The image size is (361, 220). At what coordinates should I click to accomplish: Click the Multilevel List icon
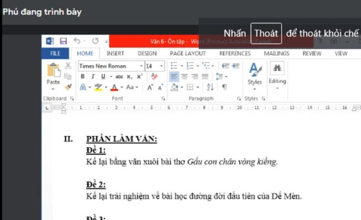[x=206, y=66]
